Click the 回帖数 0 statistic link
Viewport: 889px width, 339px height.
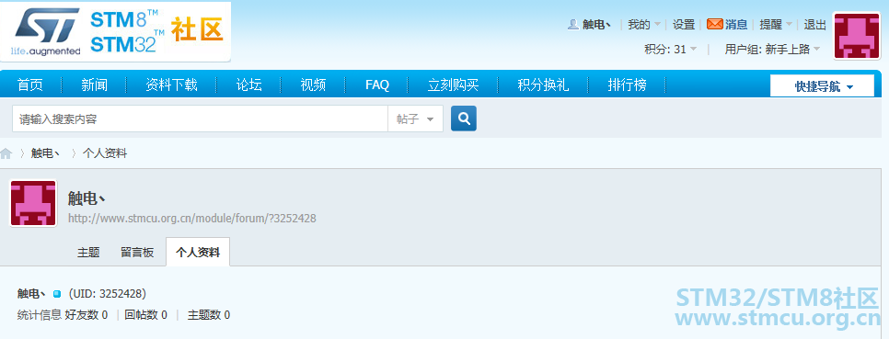145,315
